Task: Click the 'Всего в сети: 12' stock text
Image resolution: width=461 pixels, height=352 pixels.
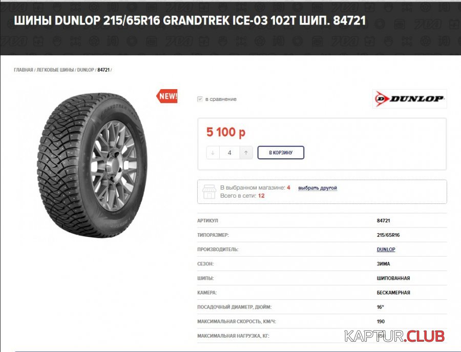Action: [242, 196]
